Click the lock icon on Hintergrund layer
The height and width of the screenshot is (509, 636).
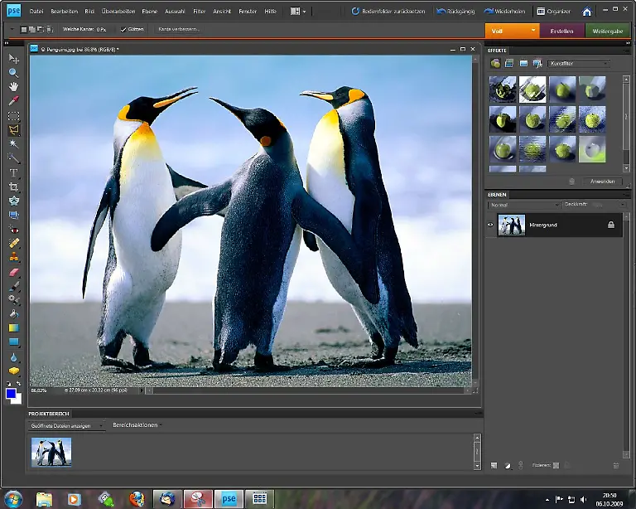[x=611, y=225]
